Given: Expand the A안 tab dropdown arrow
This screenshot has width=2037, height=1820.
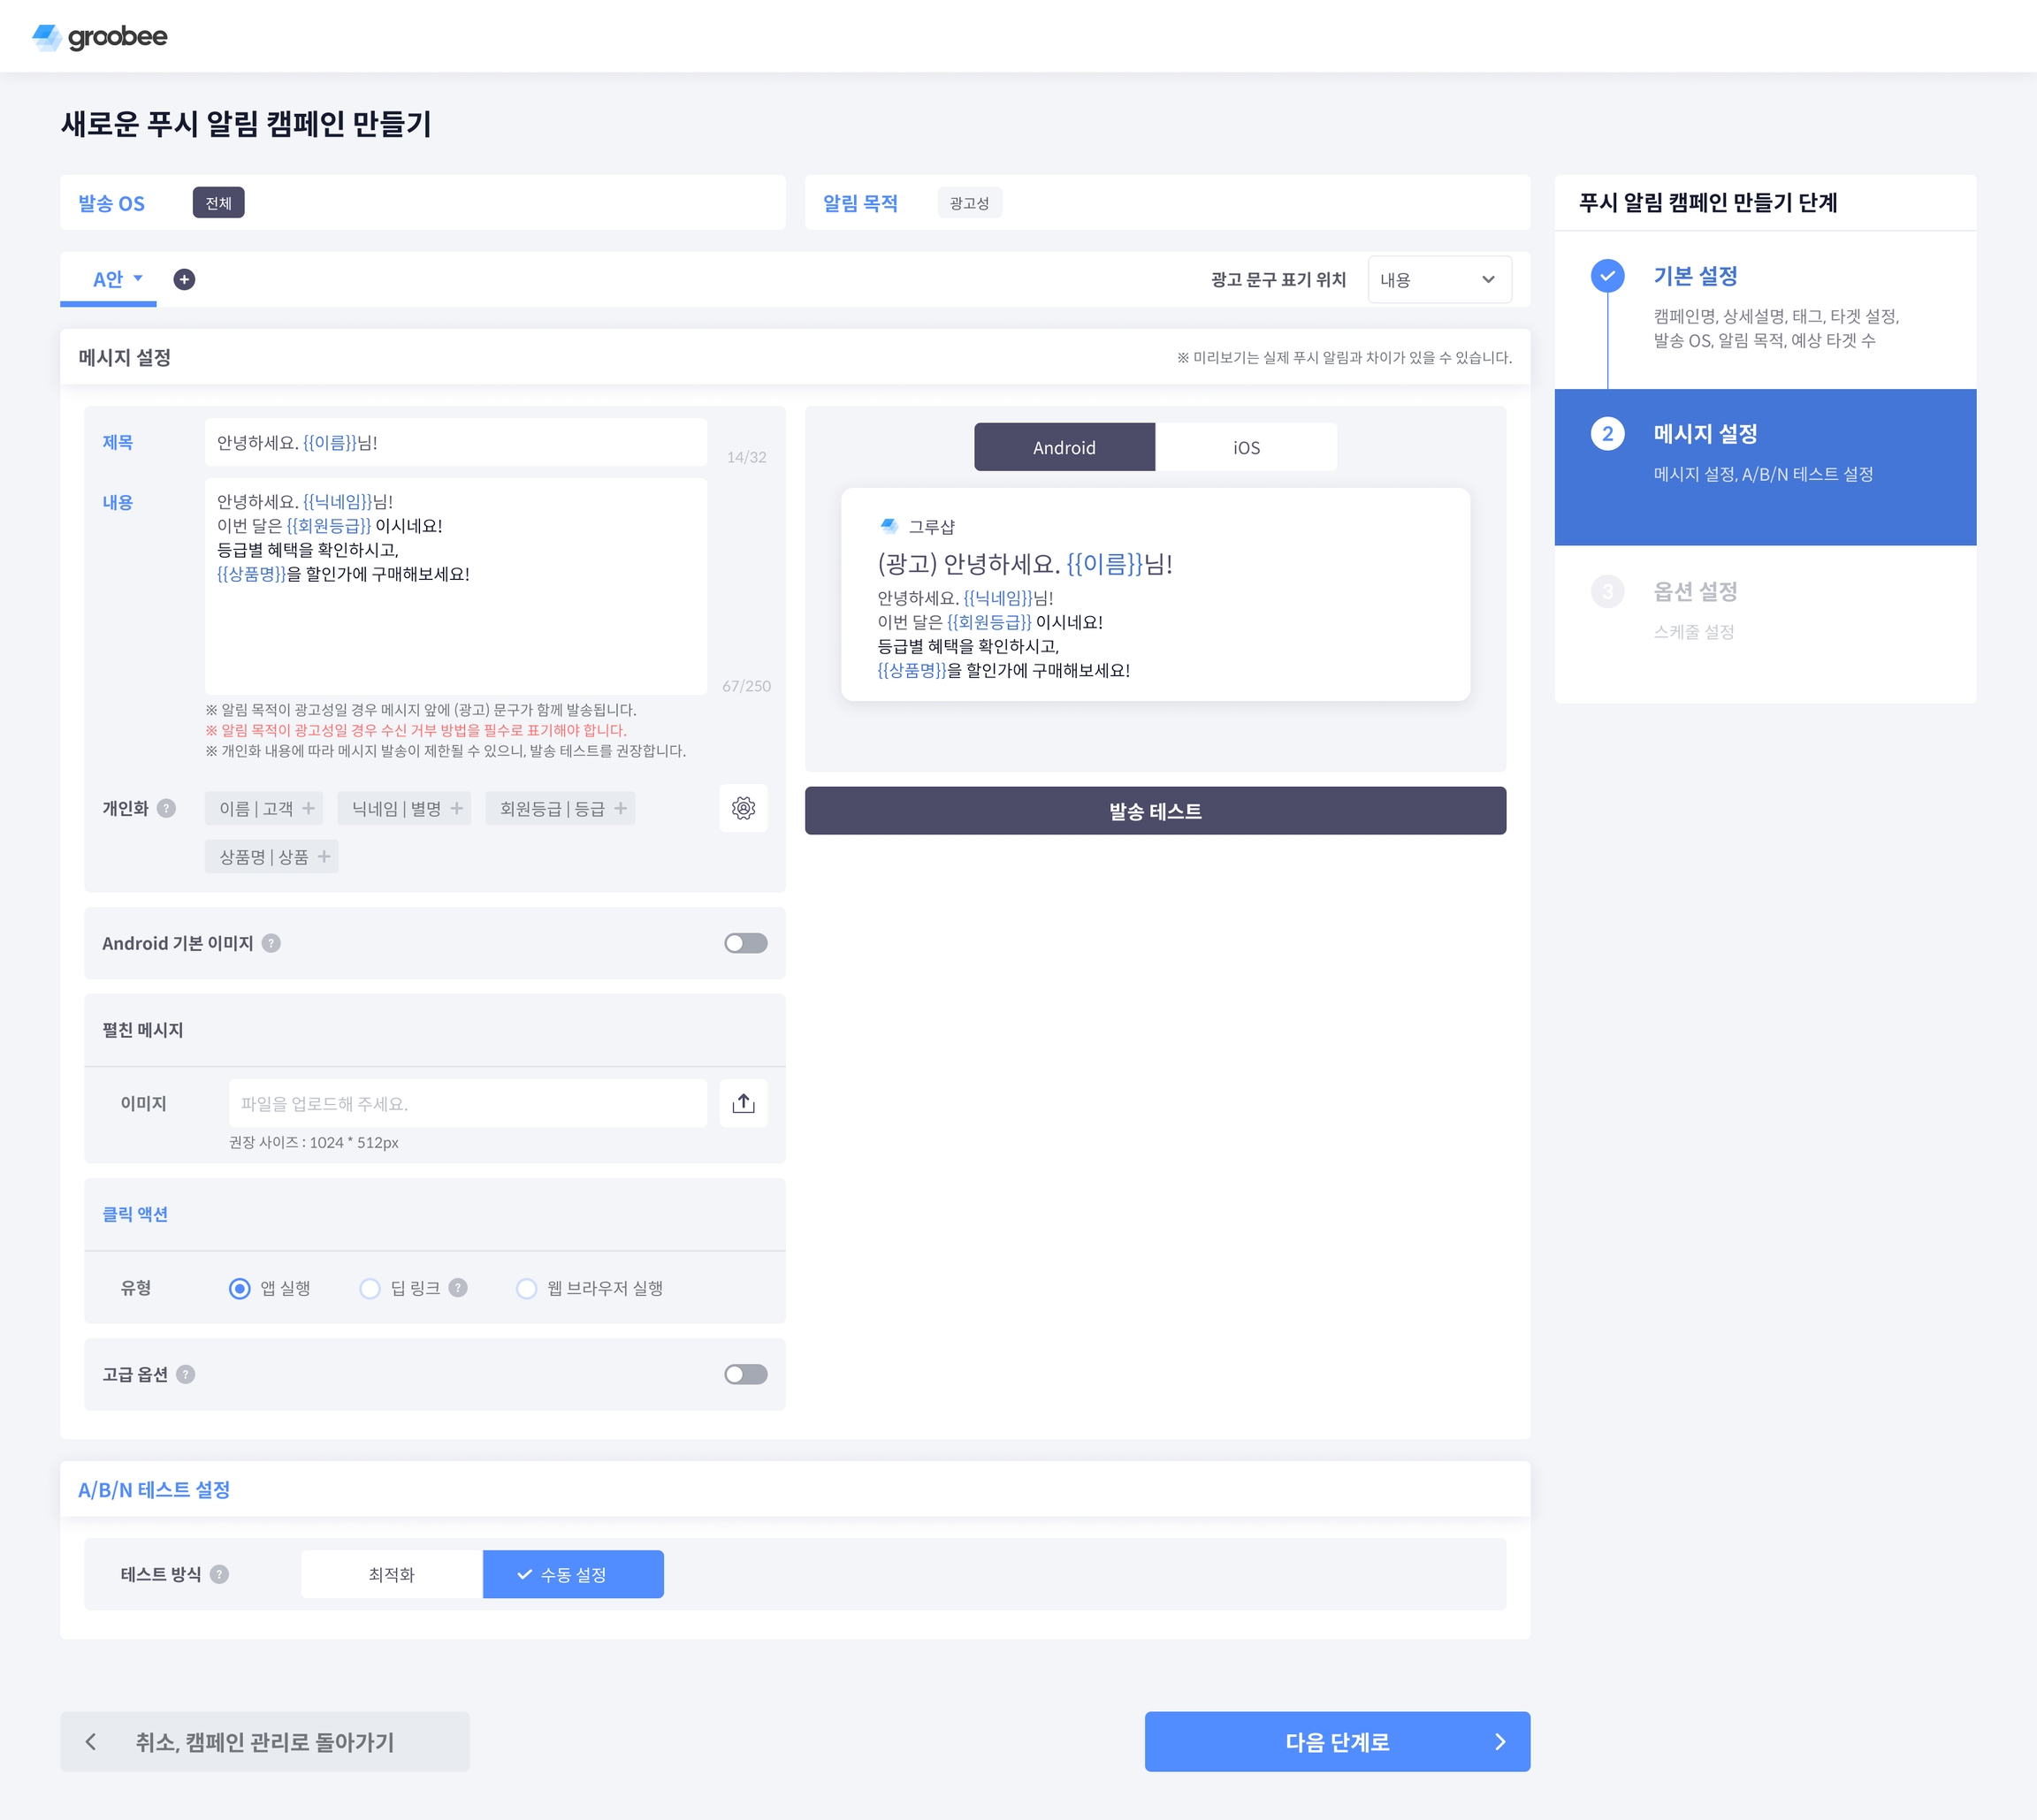Looking at the screenshot, I should point(138,278).
